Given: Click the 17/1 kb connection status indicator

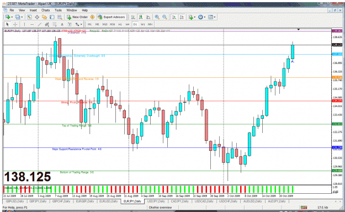Looking at the screenshot, I should click(x=323, y=208).
